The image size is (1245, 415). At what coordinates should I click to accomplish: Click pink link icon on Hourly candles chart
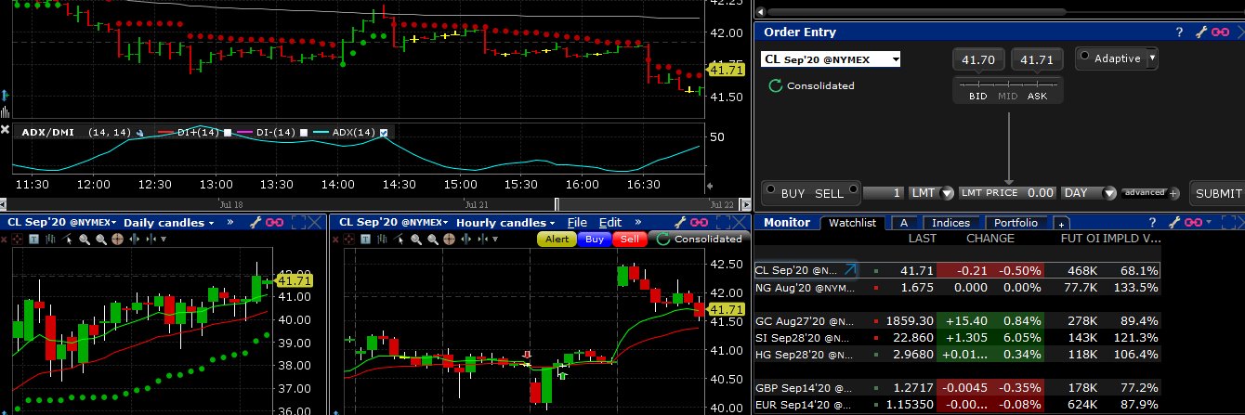tap(699, 223)
